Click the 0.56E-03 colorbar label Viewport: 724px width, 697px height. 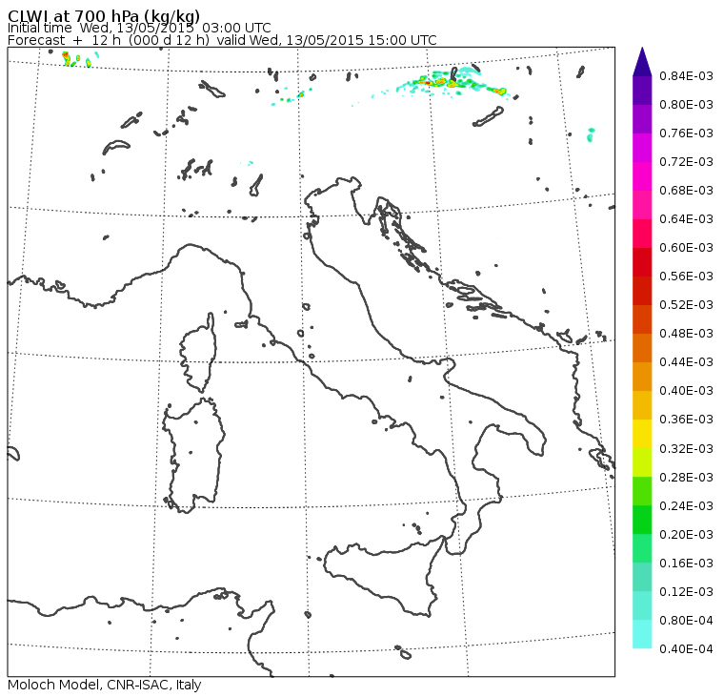click(x=686, y=277)
